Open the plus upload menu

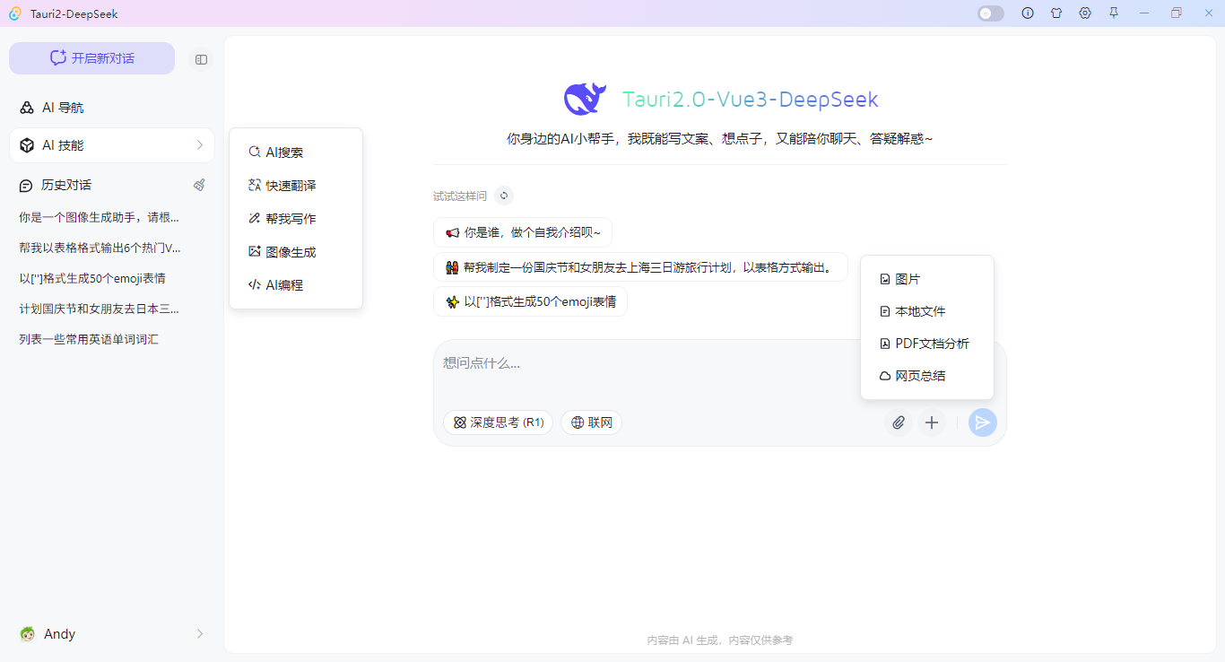tap(931, 422)
